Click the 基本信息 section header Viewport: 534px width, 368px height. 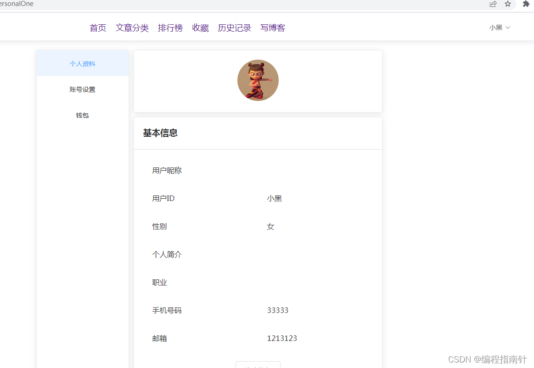point(160,133)
